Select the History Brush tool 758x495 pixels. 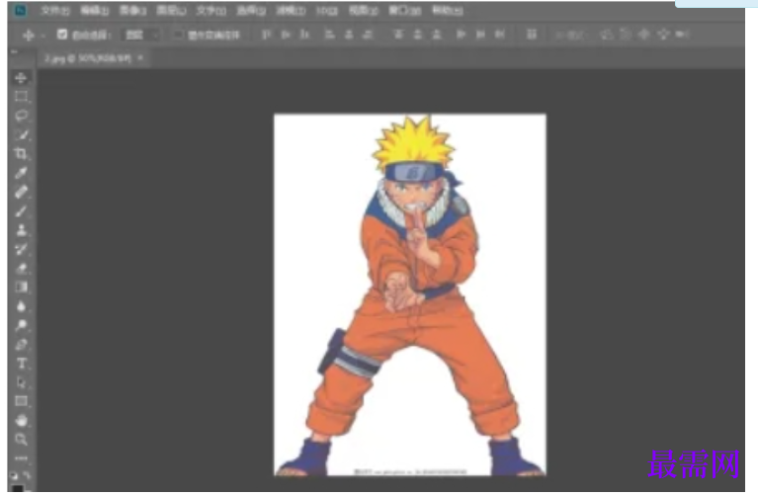tap(21, 249)
